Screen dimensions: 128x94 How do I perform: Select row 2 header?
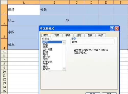point(4,20)
